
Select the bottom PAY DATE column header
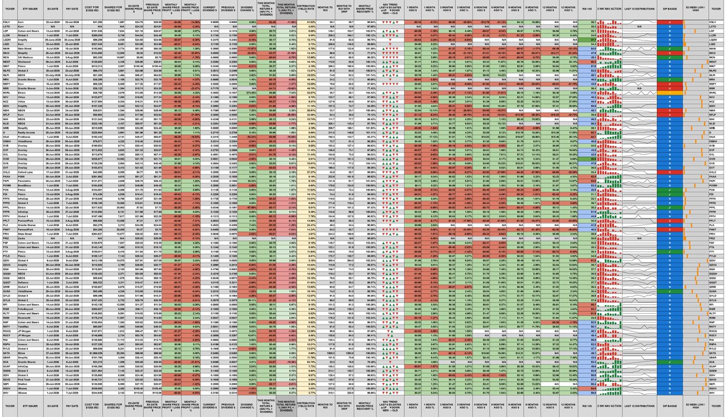click(72, 406)
